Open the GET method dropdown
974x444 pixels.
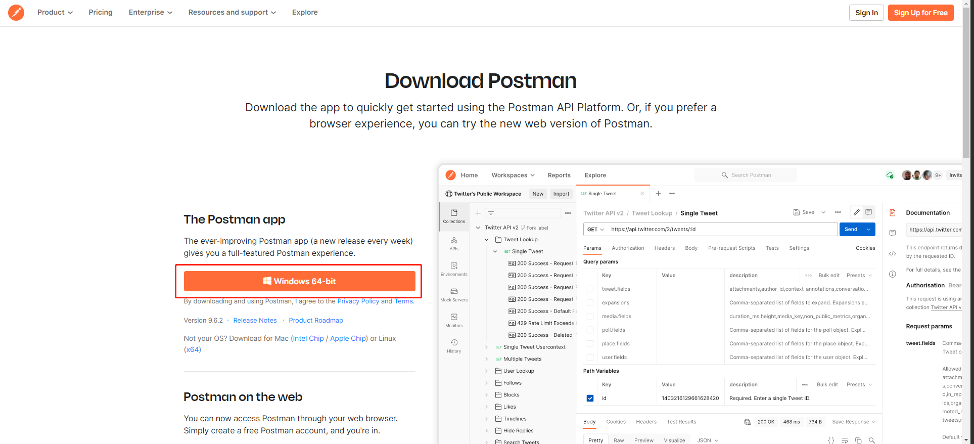click(595, 230)
